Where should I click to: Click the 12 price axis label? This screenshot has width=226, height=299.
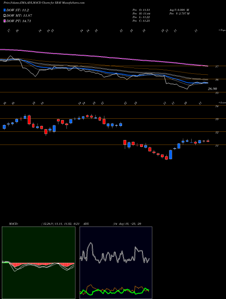click(x=217, y=133)
